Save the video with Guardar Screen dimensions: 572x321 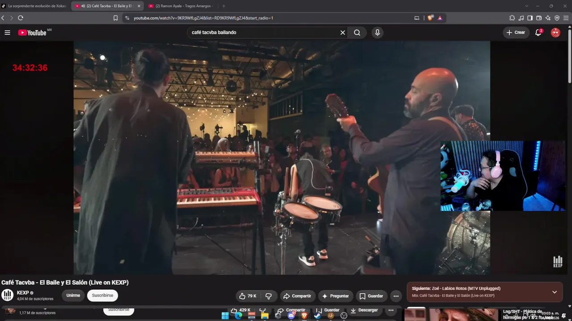pyautogui.click(x=371, y=296)
